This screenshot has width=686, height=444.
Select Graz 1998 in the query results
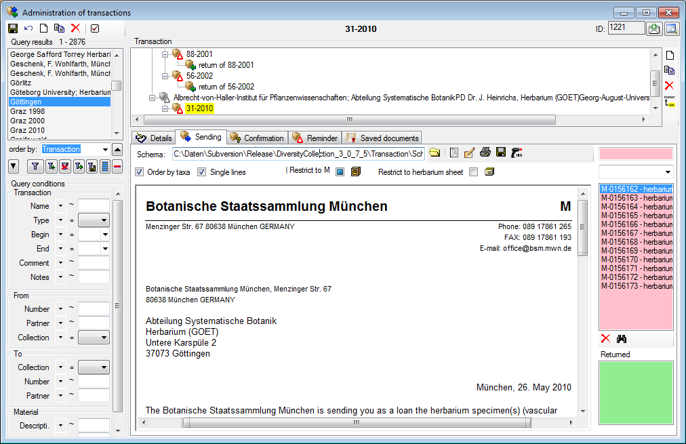(28, 111)
